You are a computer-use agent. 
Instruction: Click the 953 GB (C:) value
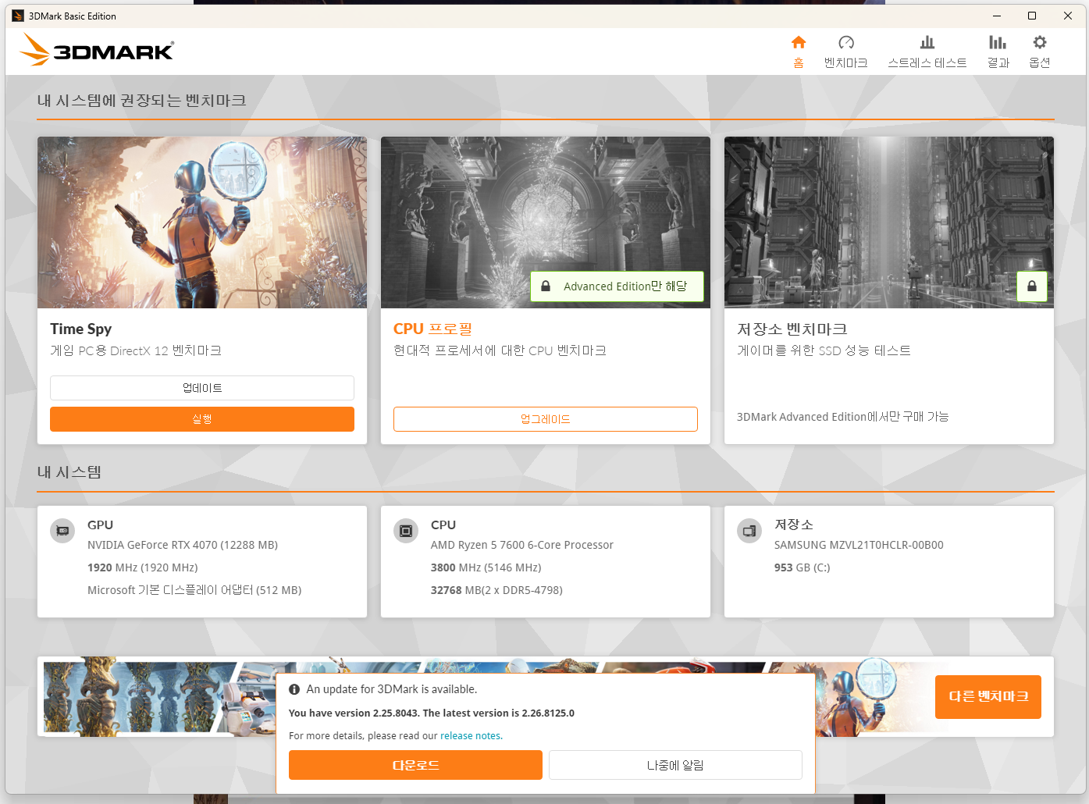(803, 567)
